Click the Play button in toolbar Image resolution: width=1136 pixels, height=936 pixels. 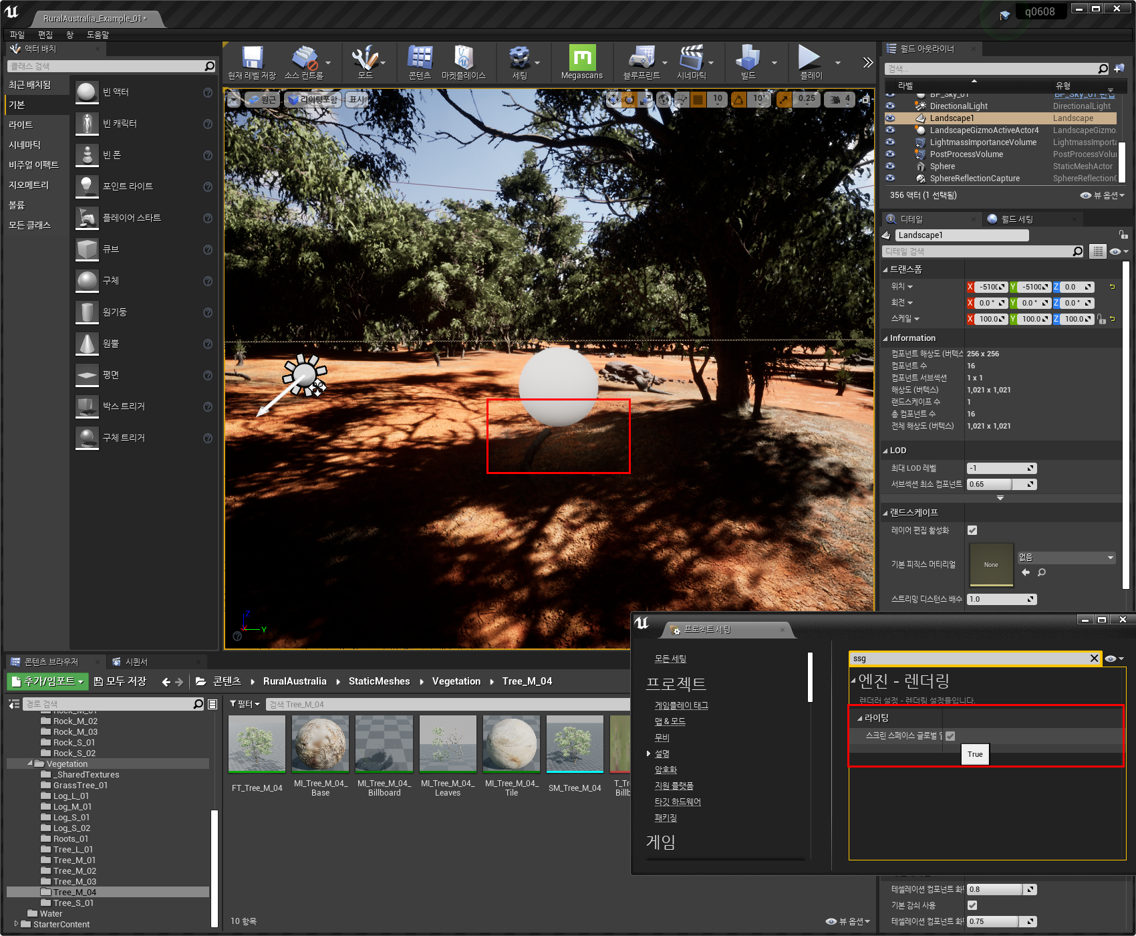[x=810, y=58]
